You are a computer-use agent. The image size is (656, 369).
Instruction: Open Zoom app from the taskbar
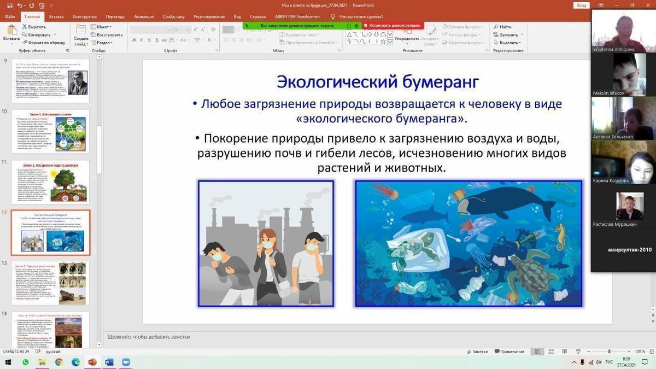pos(126,362)
